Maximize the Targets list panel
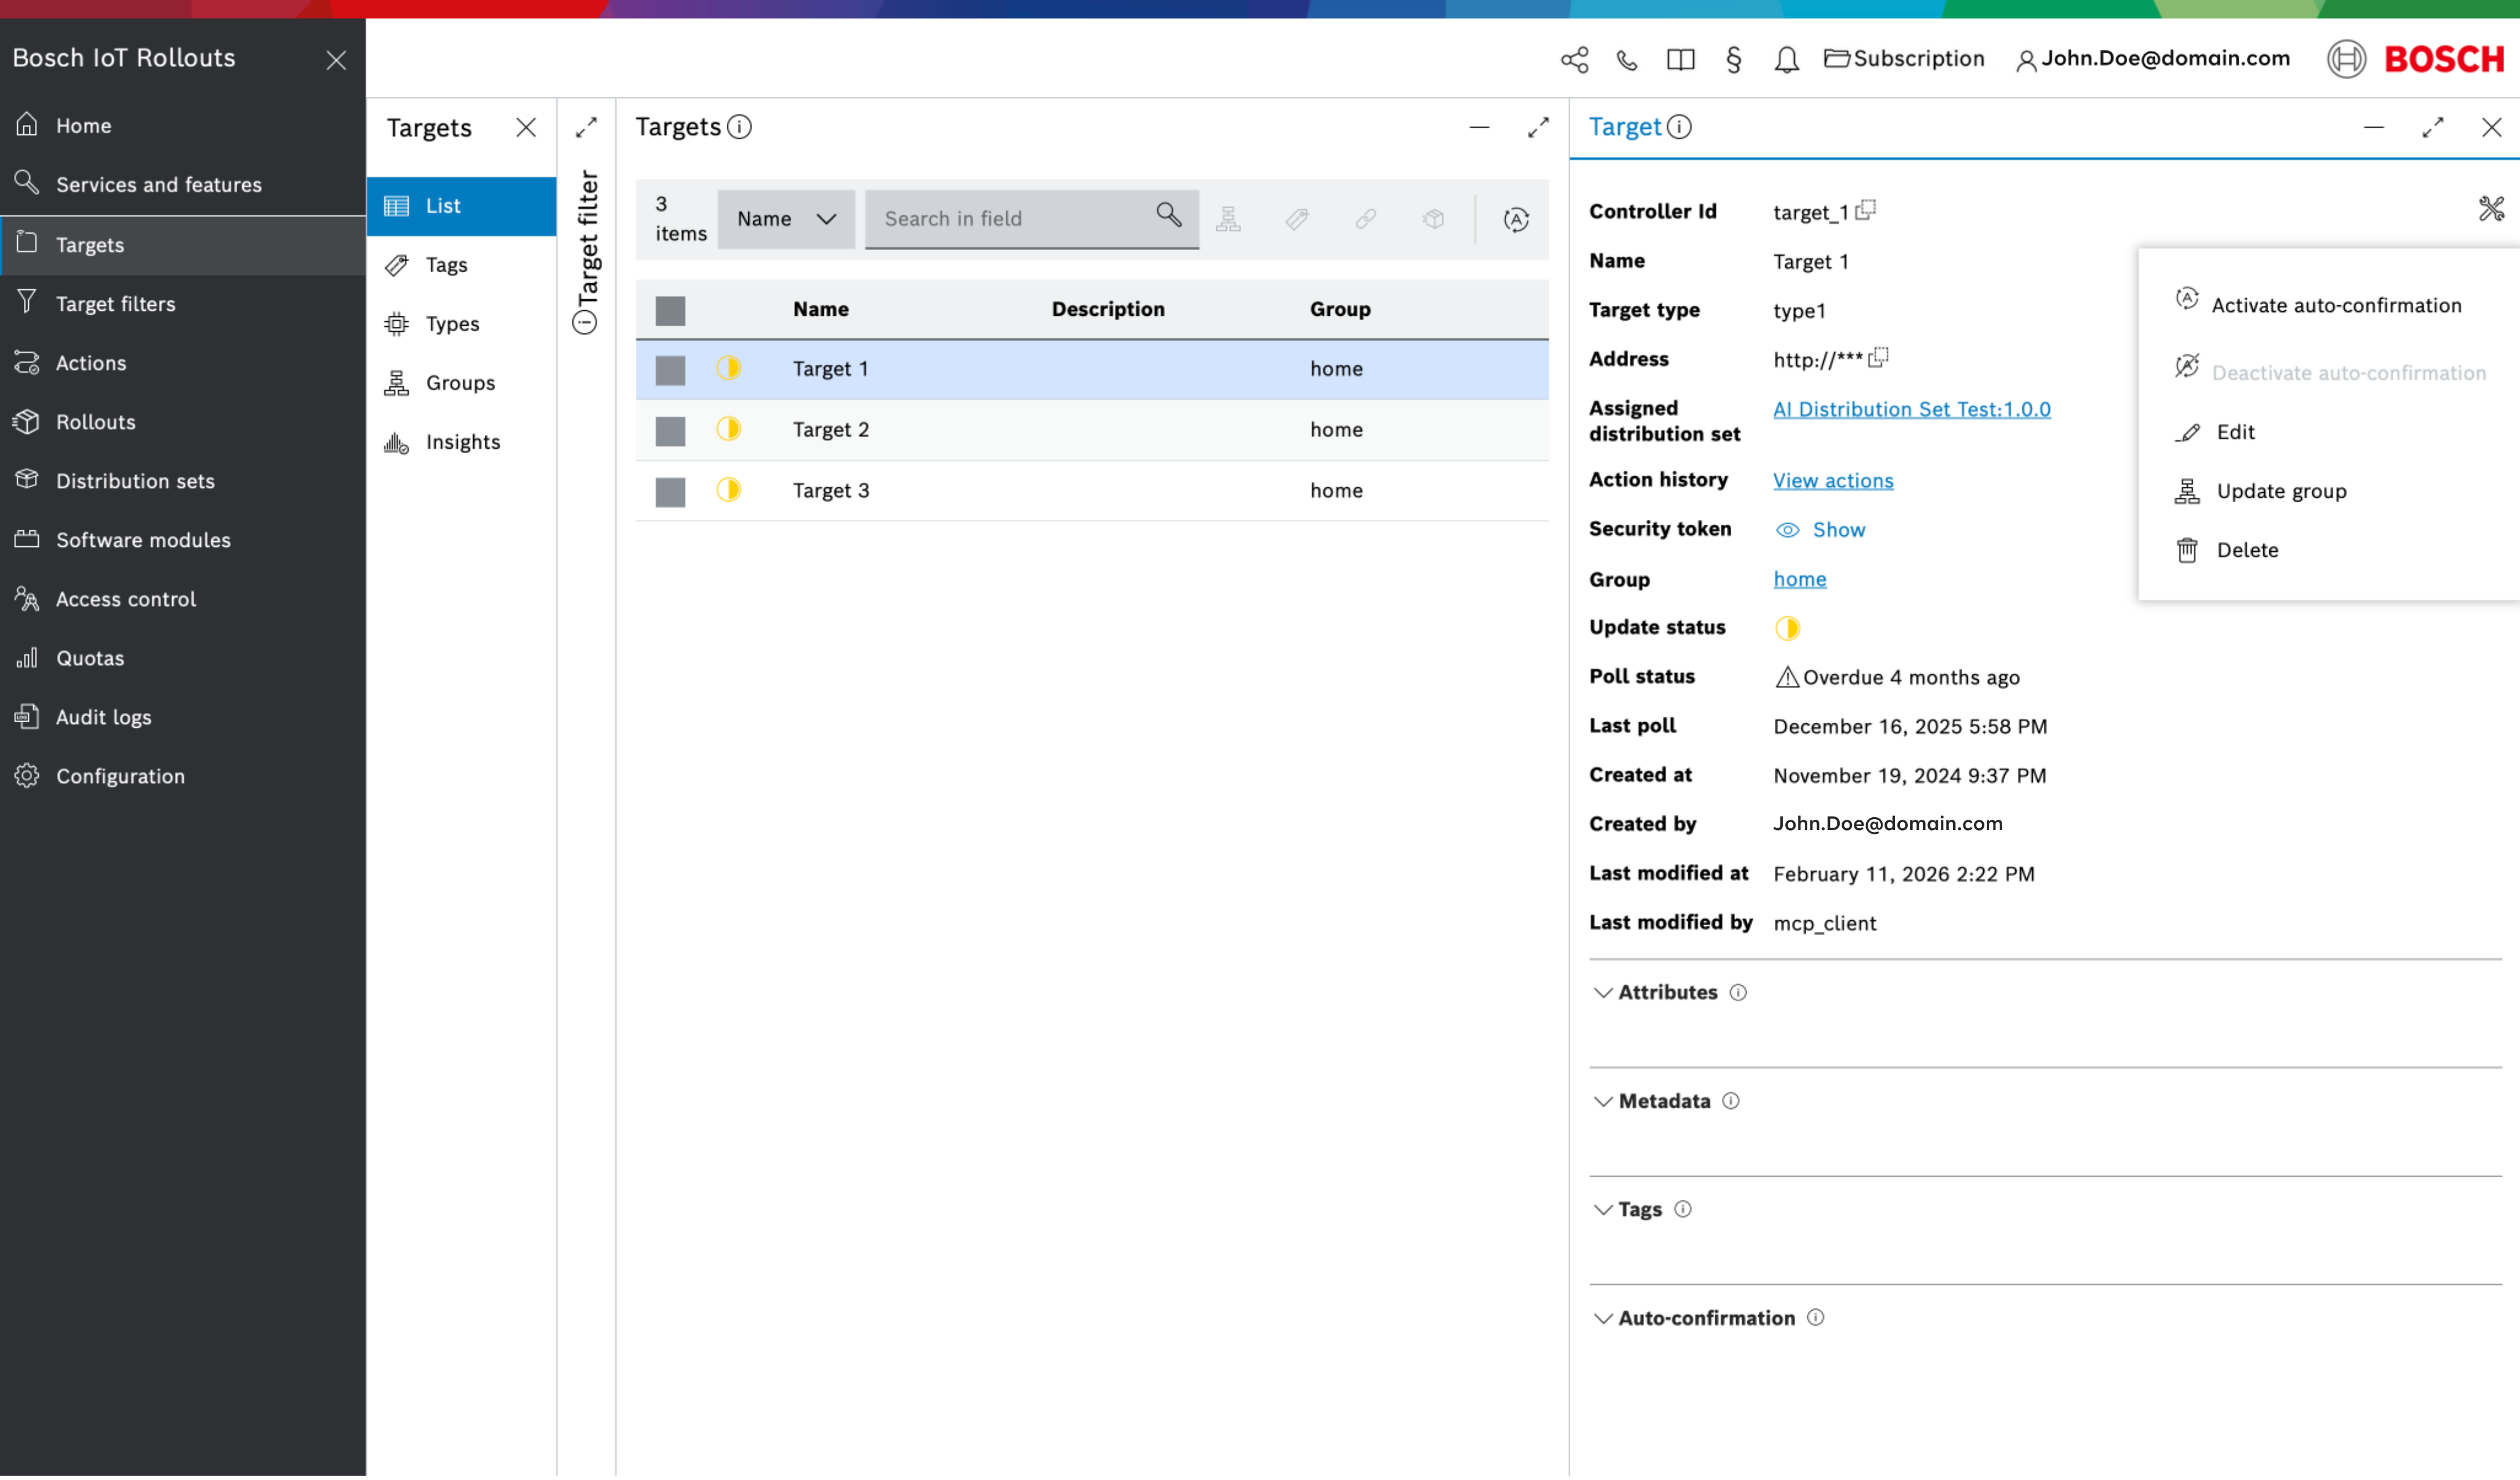 point(1538,128)
